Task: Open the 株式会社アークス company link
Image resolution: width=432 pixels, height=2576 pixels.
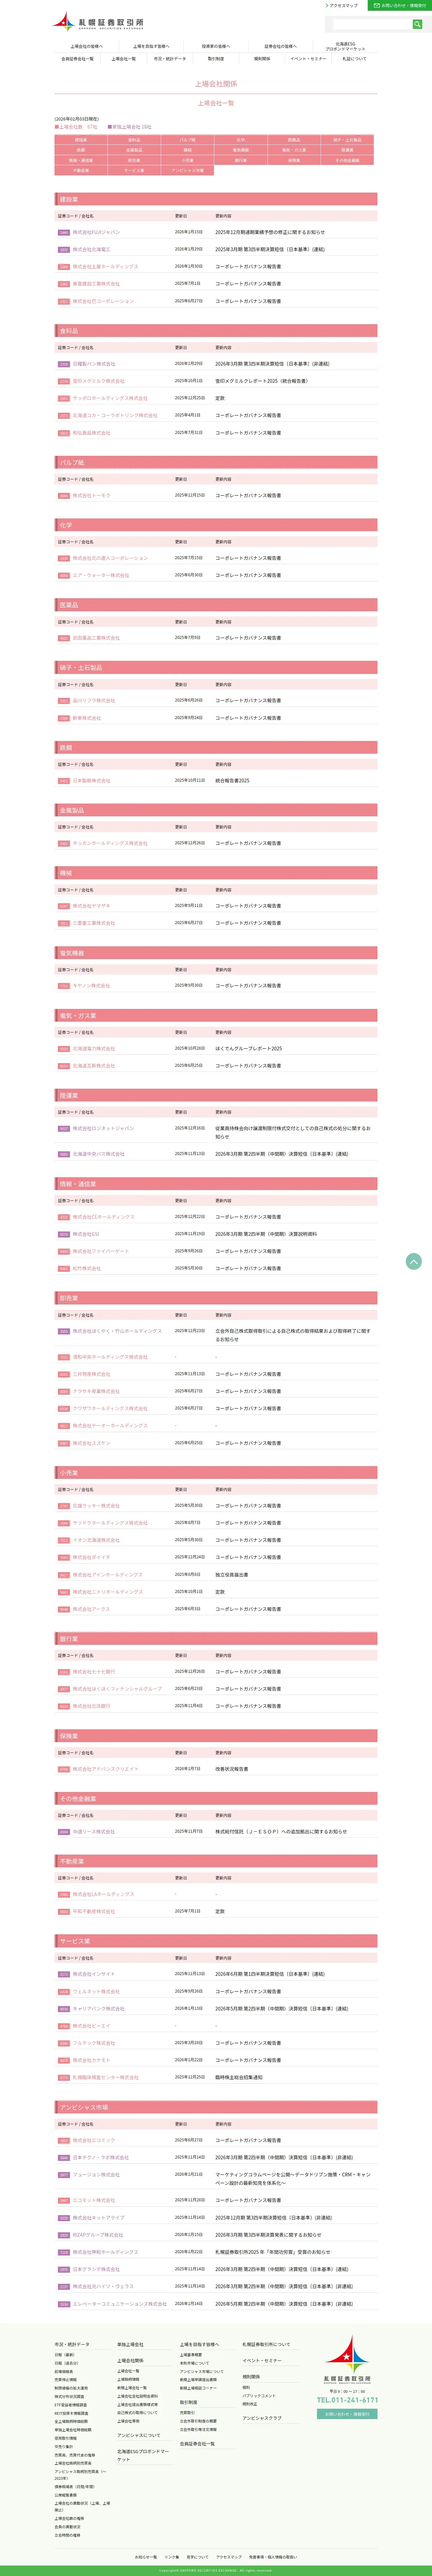Action: [x=91, y=1609]
